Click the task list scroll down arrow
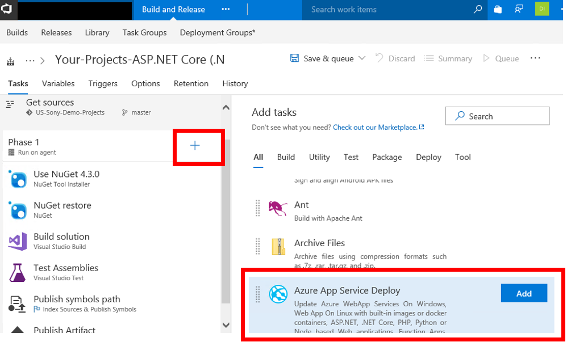The width and height of the screenshot is (567, 346). coord(226,325)
